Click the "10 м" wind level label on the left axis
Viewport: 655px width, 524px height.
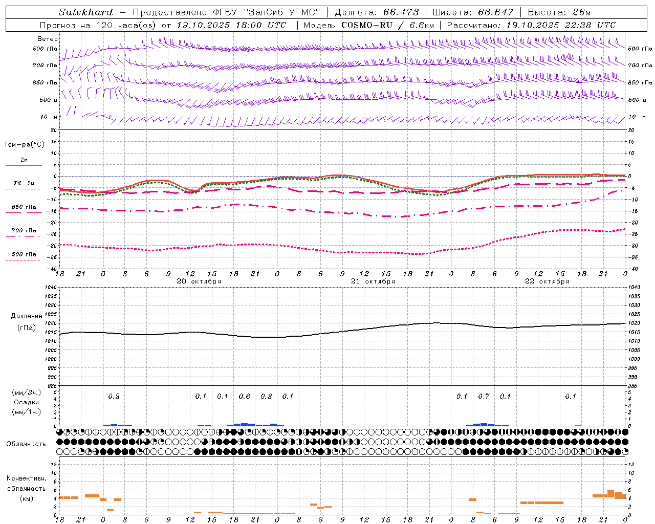pyautogui.click(x=49, y=117)
